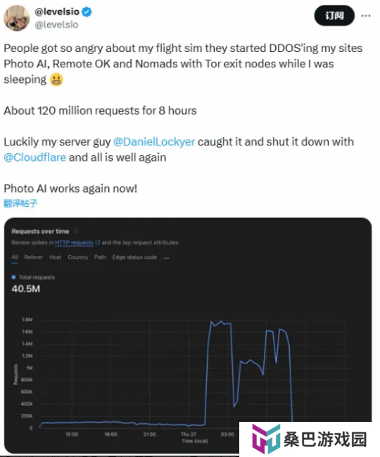This screenshot has width=380, height=457.
Task: Open levelsio profile avatar
Action: click(x=16, y=18)
